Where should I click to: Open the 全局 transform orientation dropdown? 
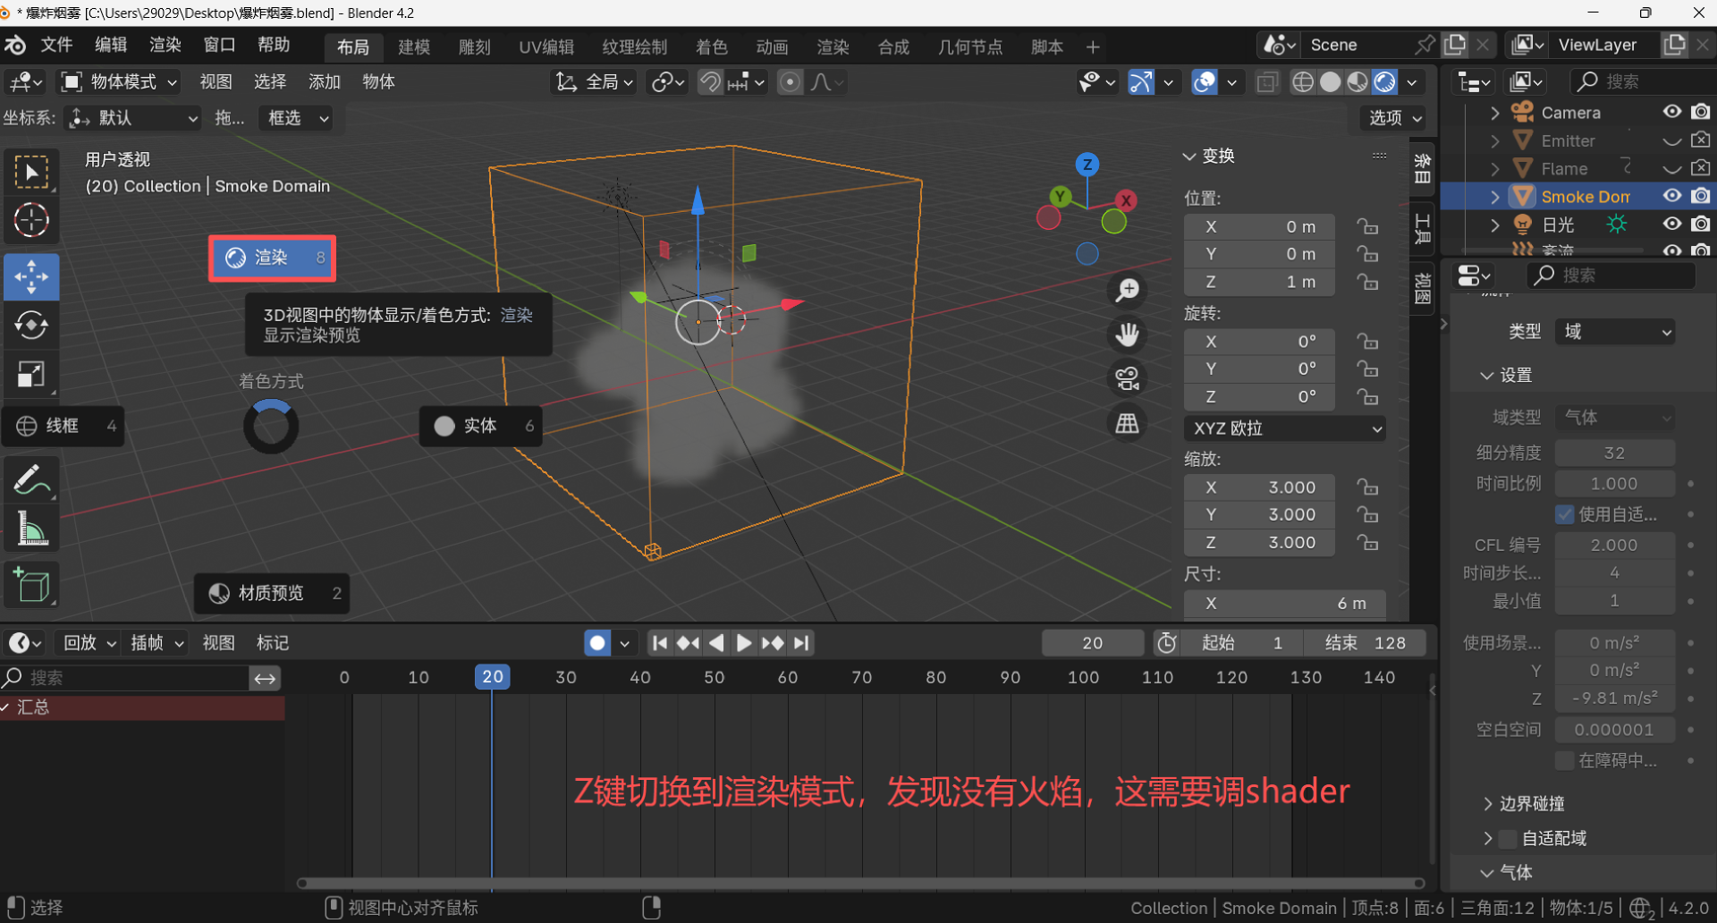pos(595,82)
